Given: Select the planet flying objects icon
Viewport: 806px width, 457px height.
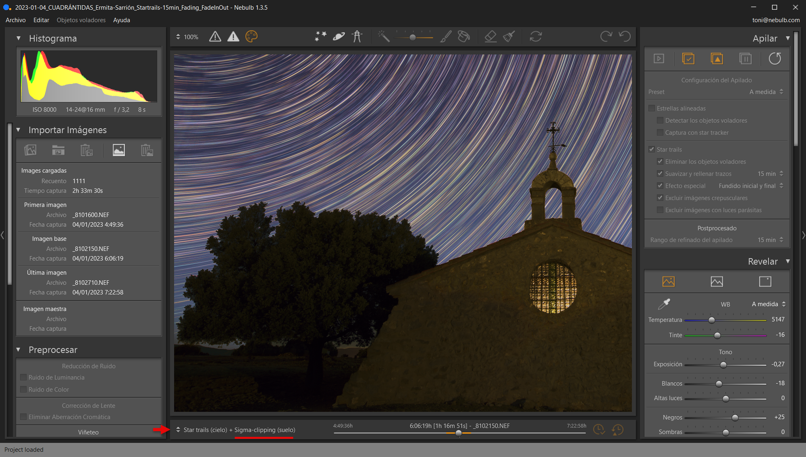Looking at the screenshot, I should 339,37.
